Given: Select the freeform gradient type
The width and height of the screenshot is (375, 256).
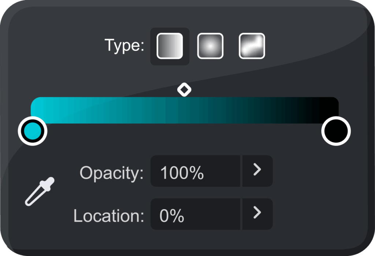Looking at the screenshot, I should [252, 46].
